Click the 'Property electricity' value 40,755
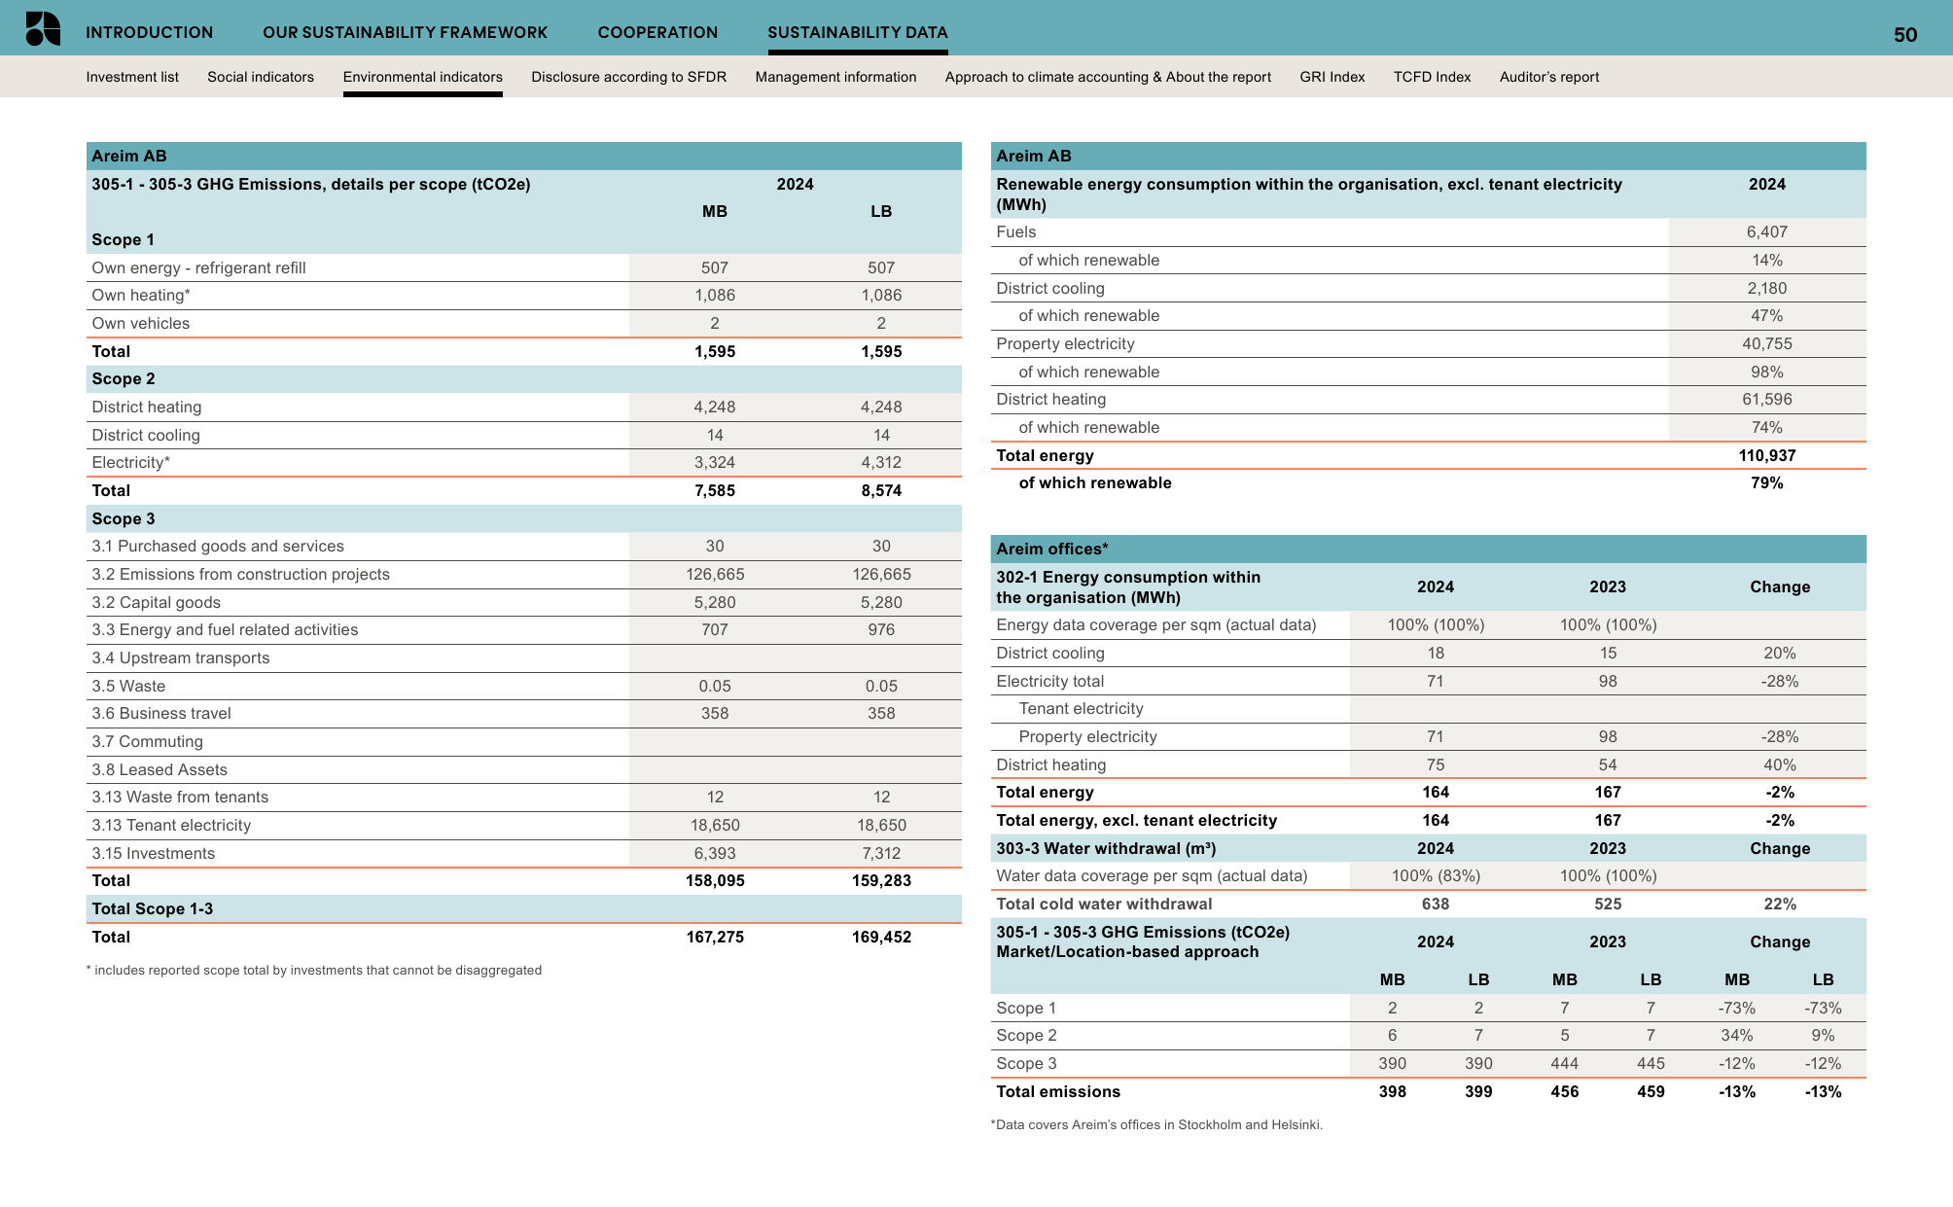Viewport: 1953px width, 1207px height. click(1767, 343)
